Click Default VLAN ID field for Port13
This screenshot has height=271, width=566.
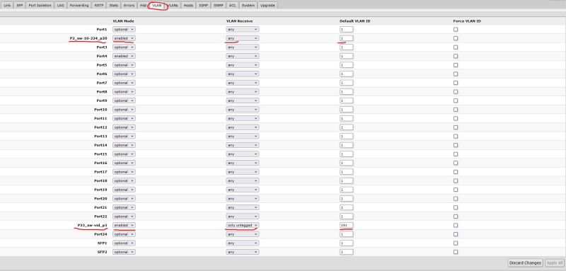tap(346, 136)
